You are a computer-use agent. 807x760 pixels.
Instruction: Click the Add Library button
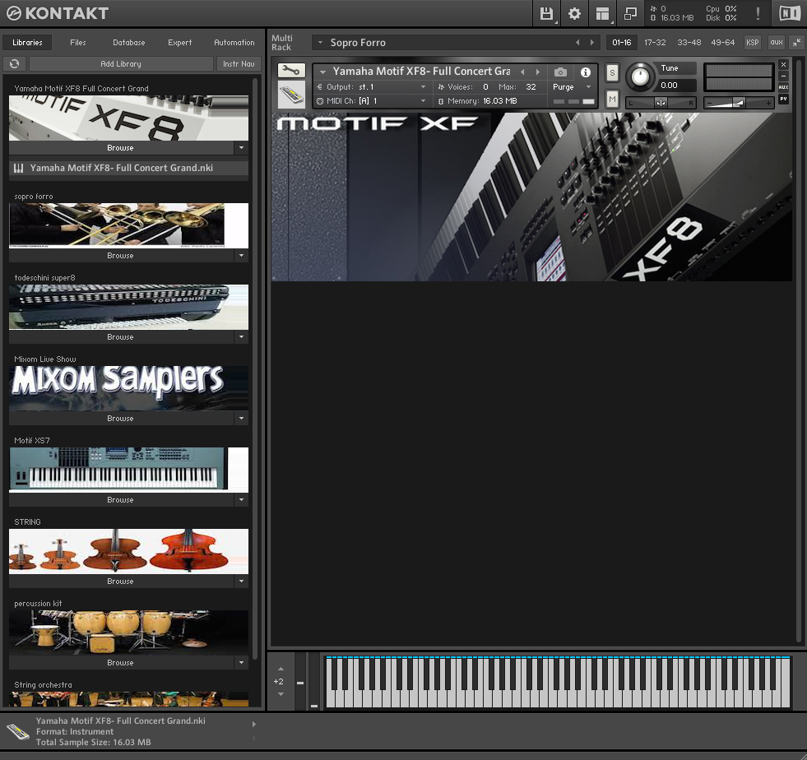coord(121,64)
